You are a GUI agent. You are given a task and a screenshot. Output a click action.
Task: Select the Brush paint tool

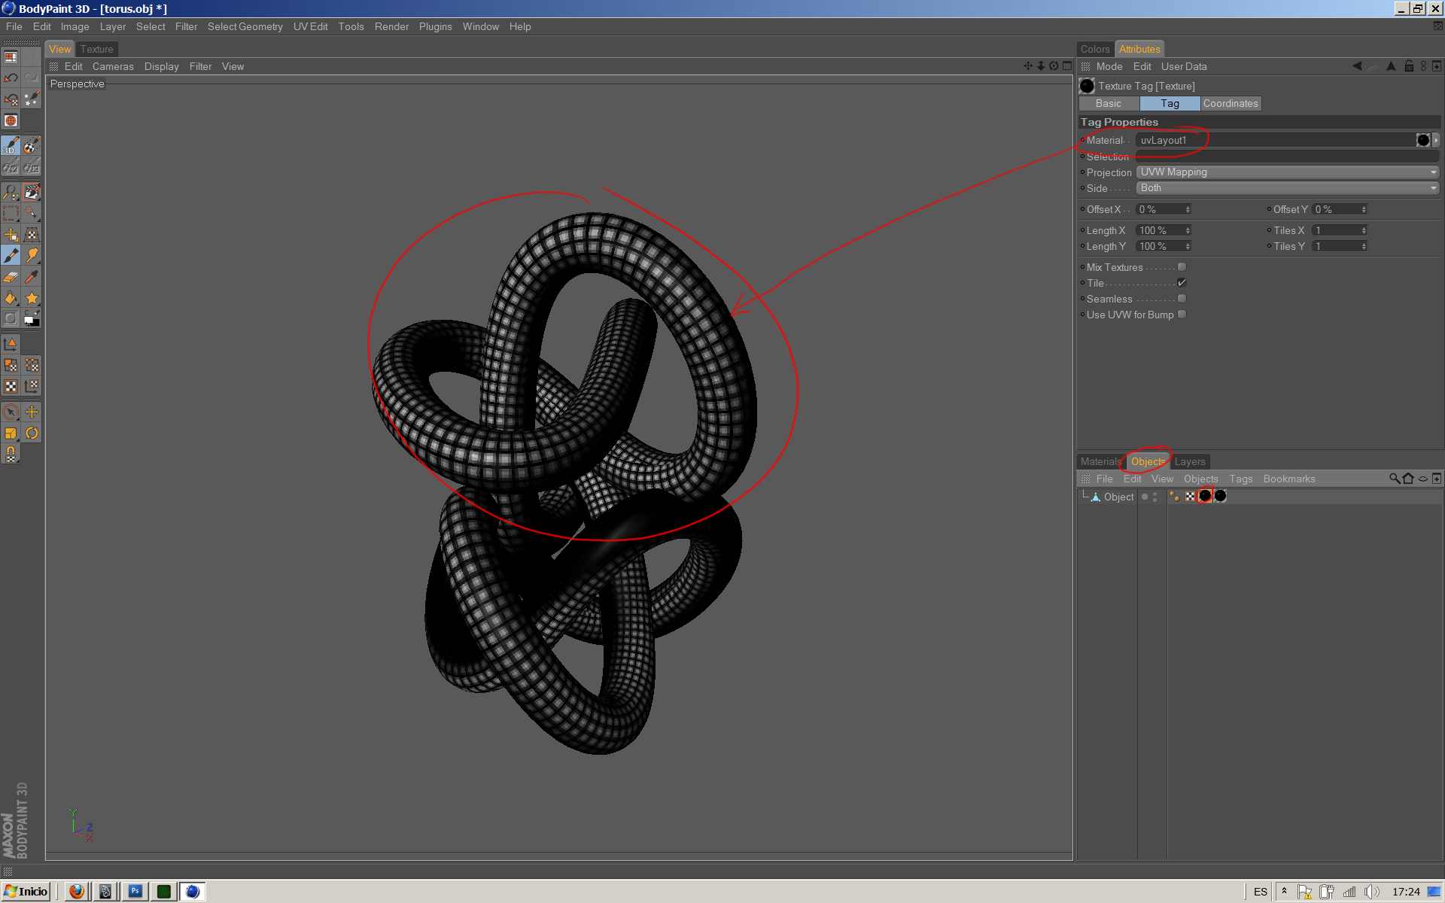tap(11, 256)
